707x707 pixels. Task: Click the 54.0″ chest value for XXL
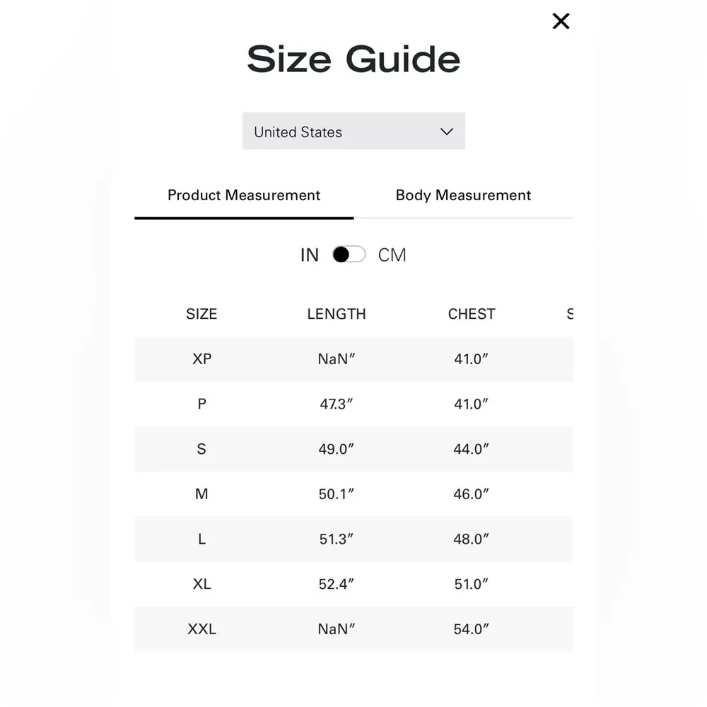[x=472, y=629]
